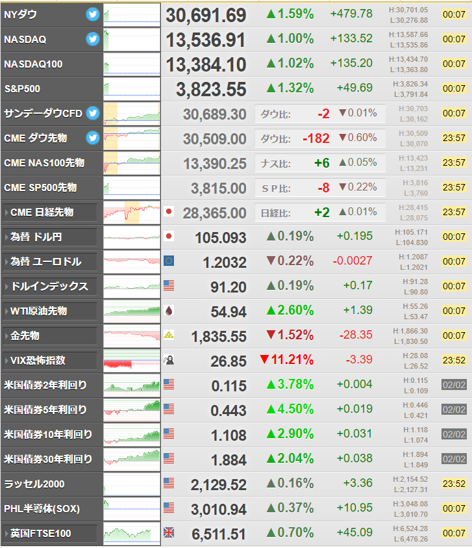Screen dimensions: 472x548
Task: Click the Japan flag icon in 為替 ドル円 row
Action: click(x=169, y=236)
